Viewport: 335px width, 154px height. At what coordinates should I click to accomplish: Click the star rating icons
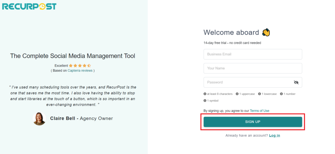[80, 66]
